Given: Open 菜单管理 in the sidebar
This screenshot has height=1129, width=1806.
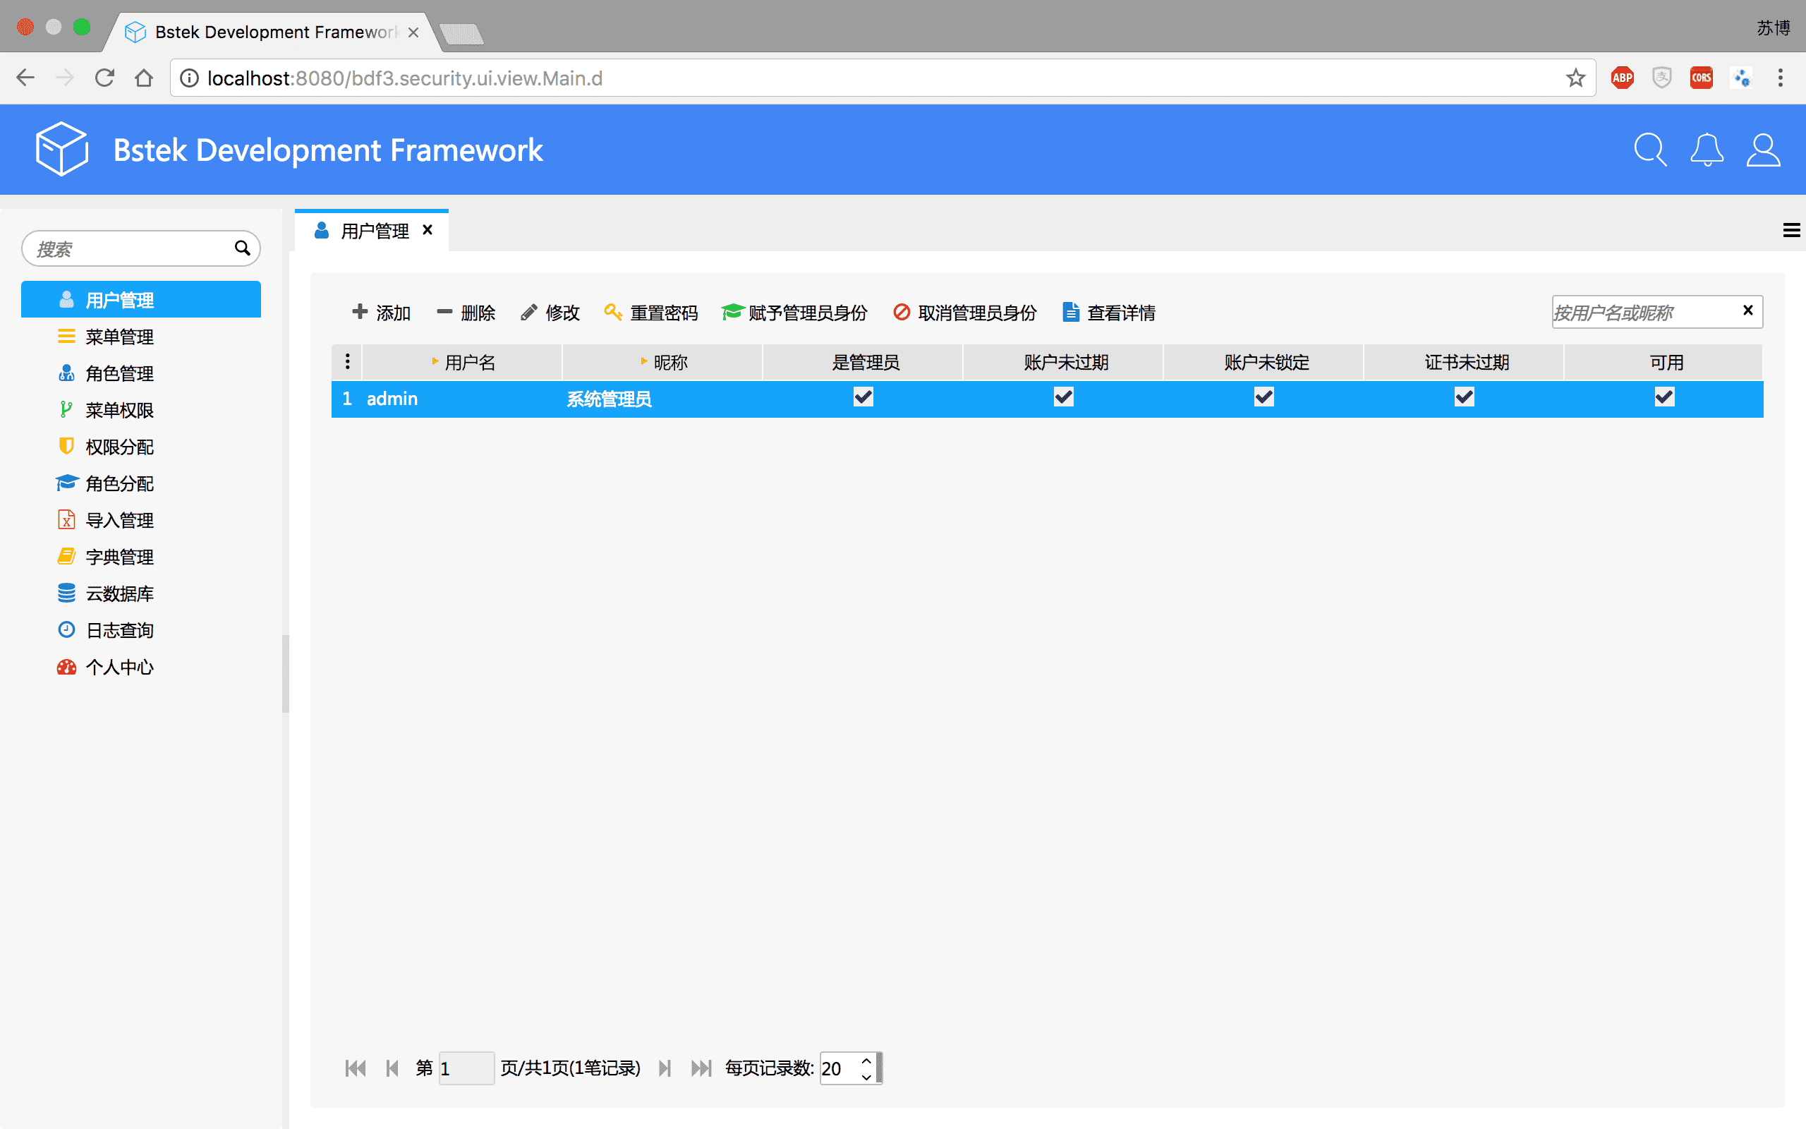Looking at the screenshot, I should (119, 337).
